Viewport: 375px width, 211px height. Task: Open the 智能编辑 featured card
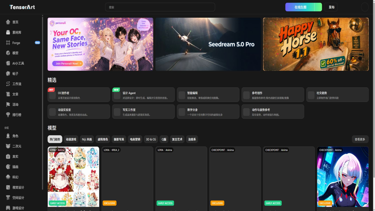(x=208, y=95)
